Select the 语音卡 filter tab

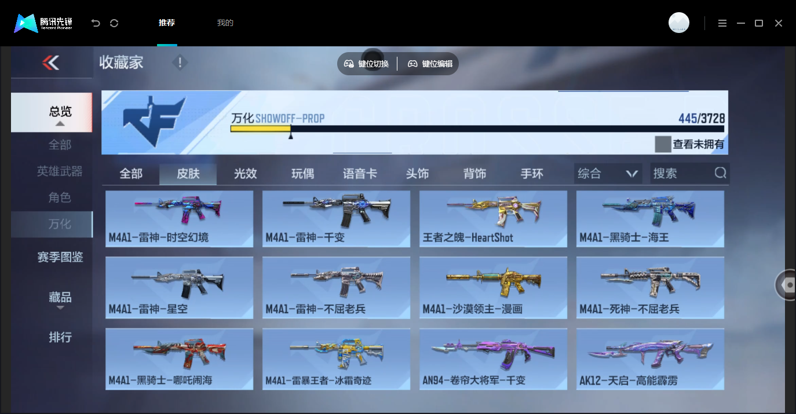tap(360, 174)
